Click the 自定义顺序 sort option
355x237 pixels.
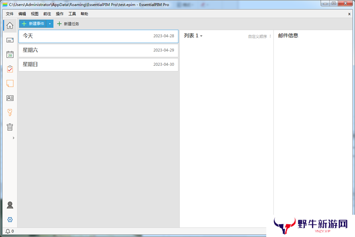coord(257,36)
